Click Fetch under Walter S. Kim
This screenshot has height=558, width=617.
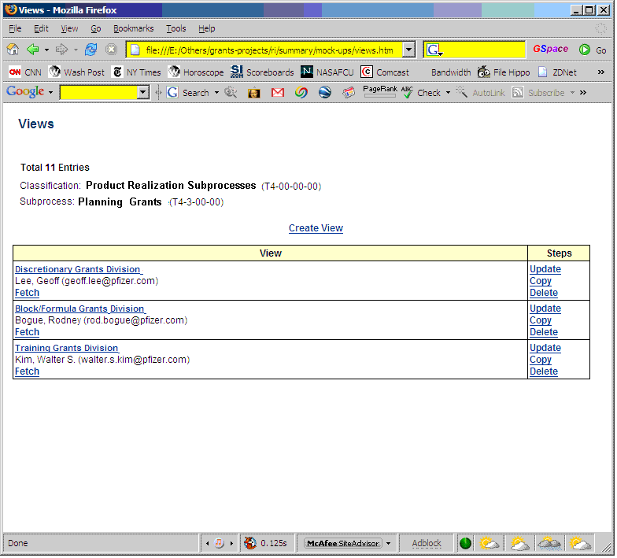coord(27,371)
